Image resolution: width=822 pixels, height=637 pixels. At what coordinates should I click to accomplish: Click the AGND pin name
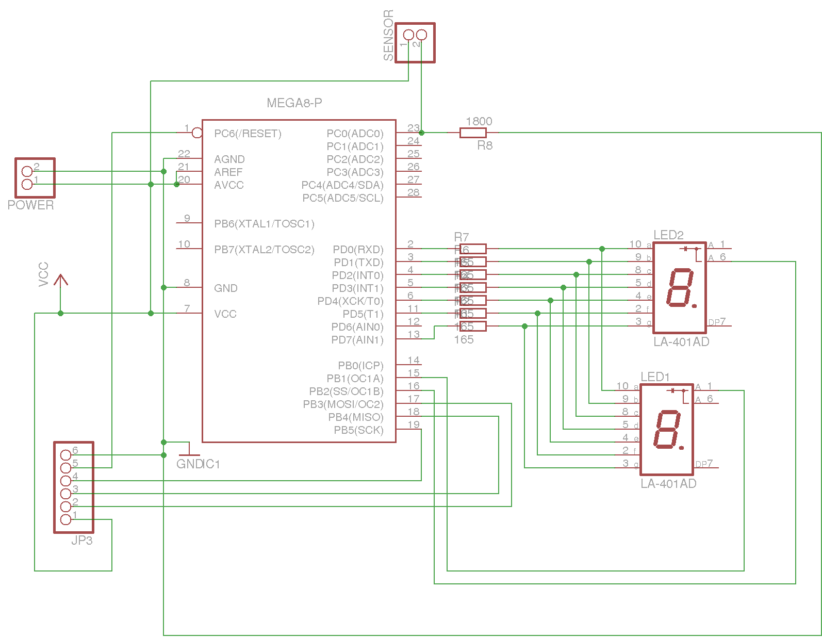tap(229, 159)
